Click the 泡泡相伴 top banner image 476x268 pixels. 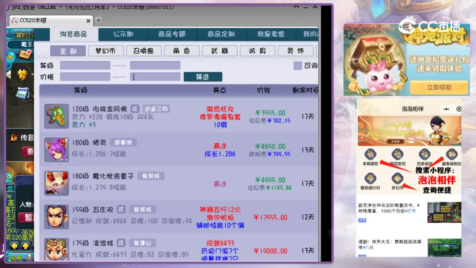tap(409, 130)
